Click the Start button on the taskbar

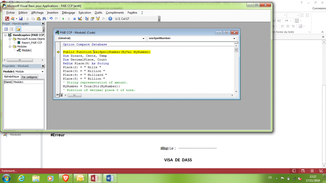pos(7,178)
